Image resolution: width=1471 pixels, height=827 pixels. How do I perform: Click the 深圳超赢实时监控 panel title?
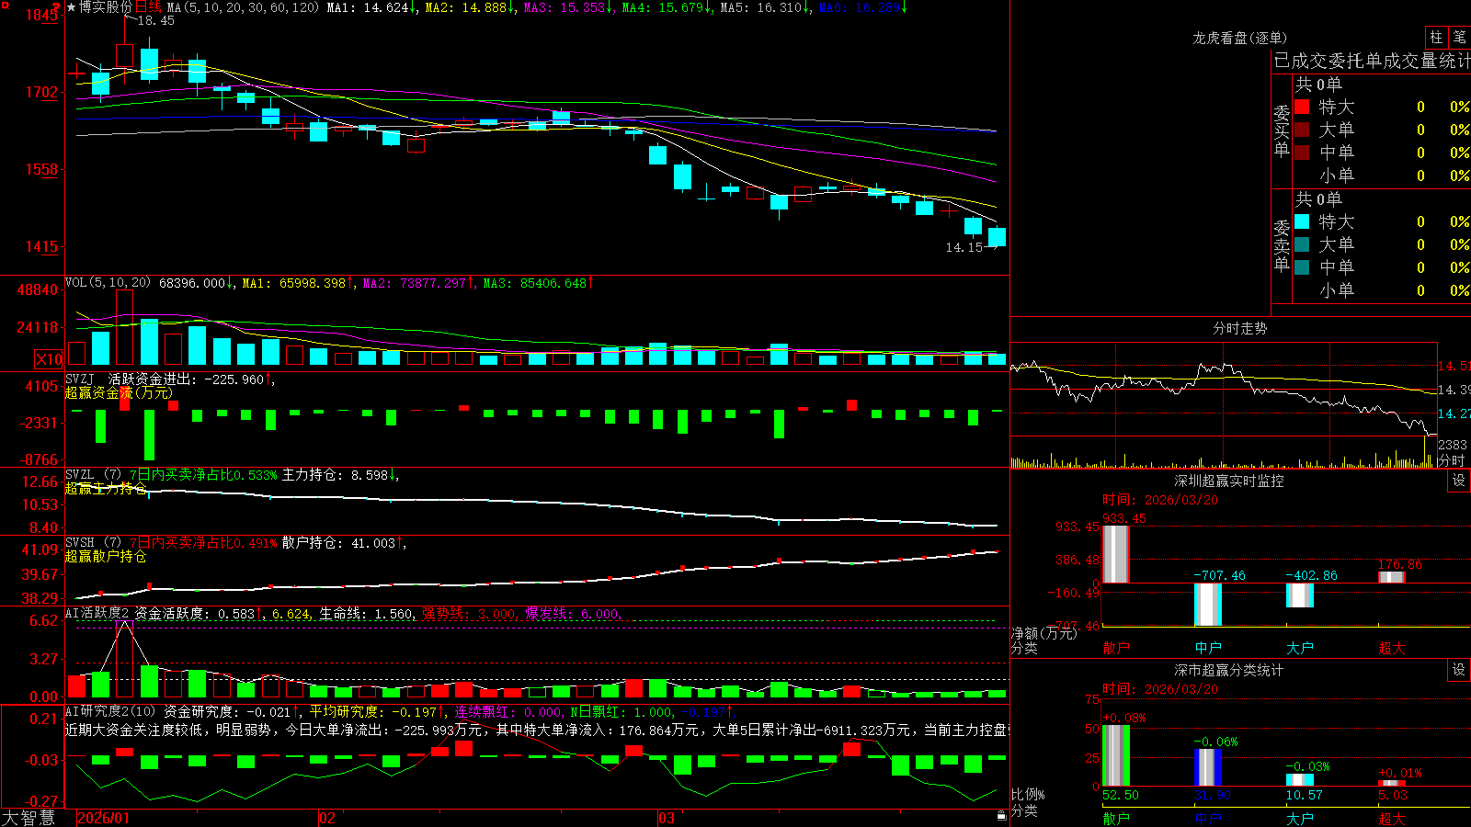(1229, 481)
